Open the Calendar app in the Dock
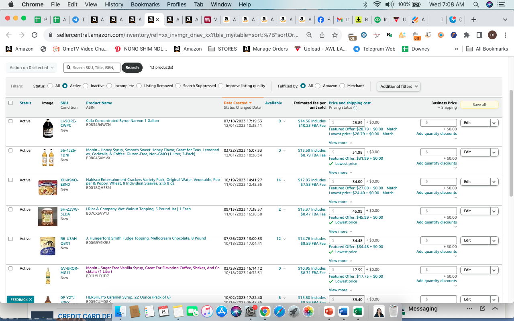This screenshot has height=321, width=514. point(164,311)
